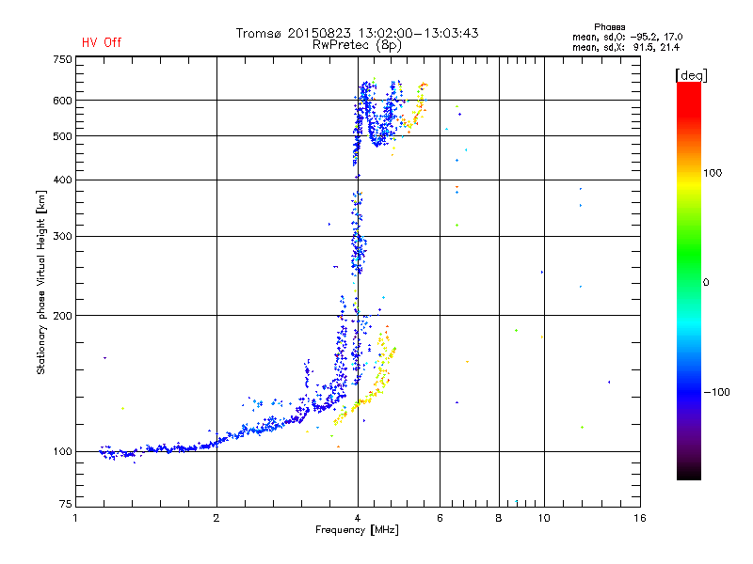Viewport: 753px width, 564px height.
Task: Click the 100 height axis label
Action: click(x=62, y=452)
